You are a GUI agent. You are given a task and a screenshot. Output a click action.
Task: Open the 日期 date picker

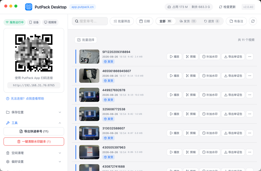coord(145,21)
